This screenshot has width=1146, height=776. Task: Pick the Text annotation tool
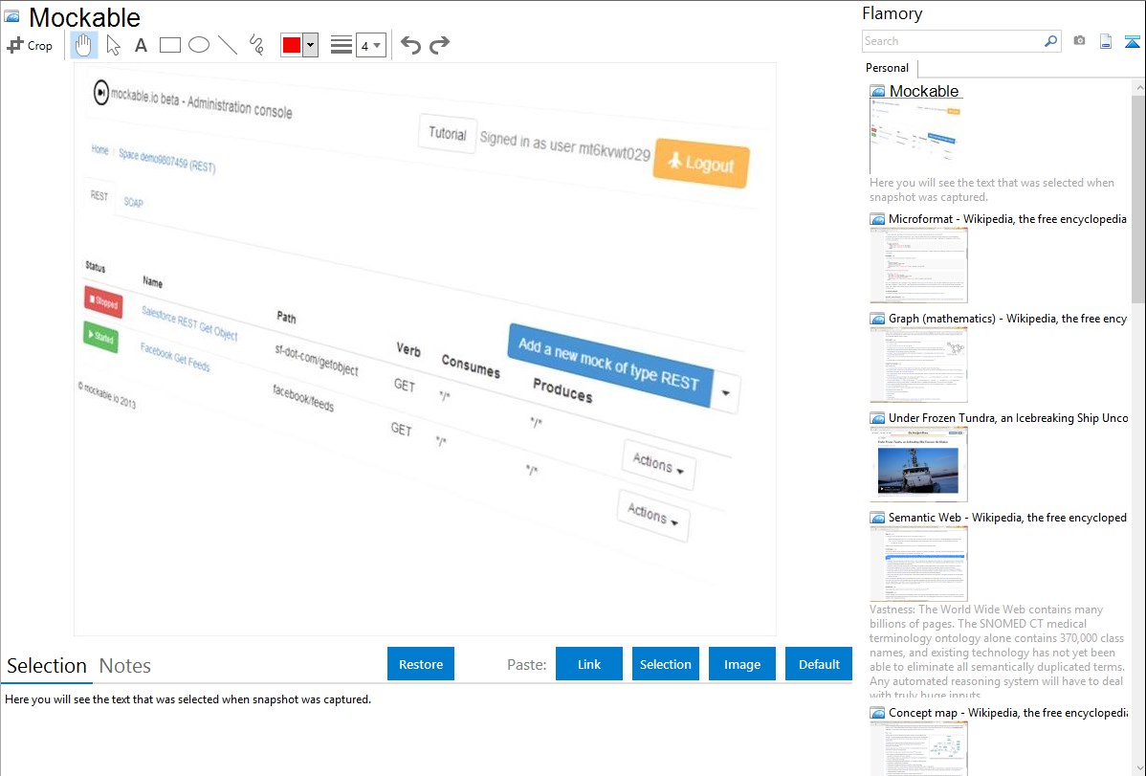pyautogui.click(x=141, y=45)
